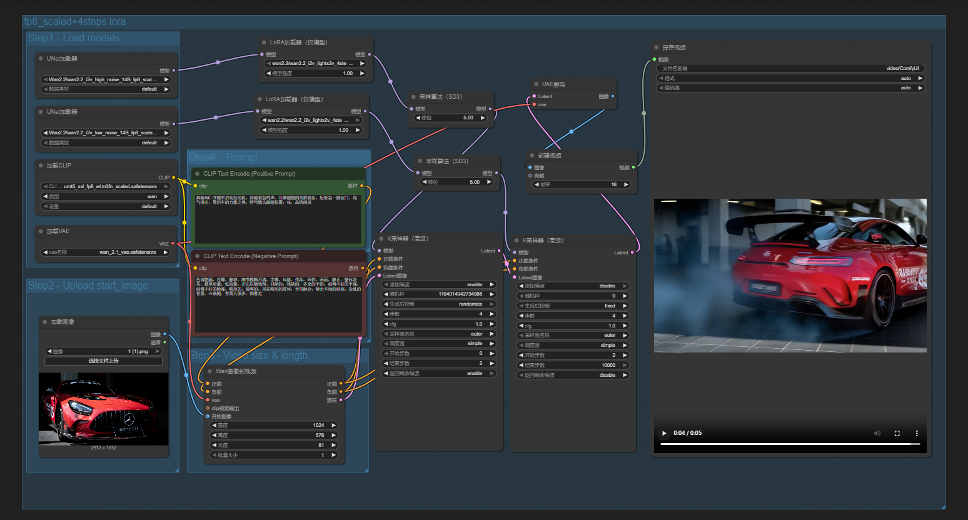Click the positive prompt text area
968x520 pixels.
coord(278,219)
